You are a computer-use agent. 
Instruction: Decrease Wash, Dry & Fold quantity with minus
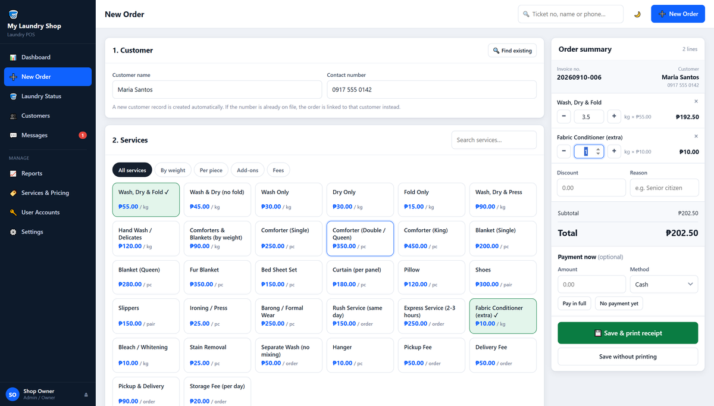point(564,117)
